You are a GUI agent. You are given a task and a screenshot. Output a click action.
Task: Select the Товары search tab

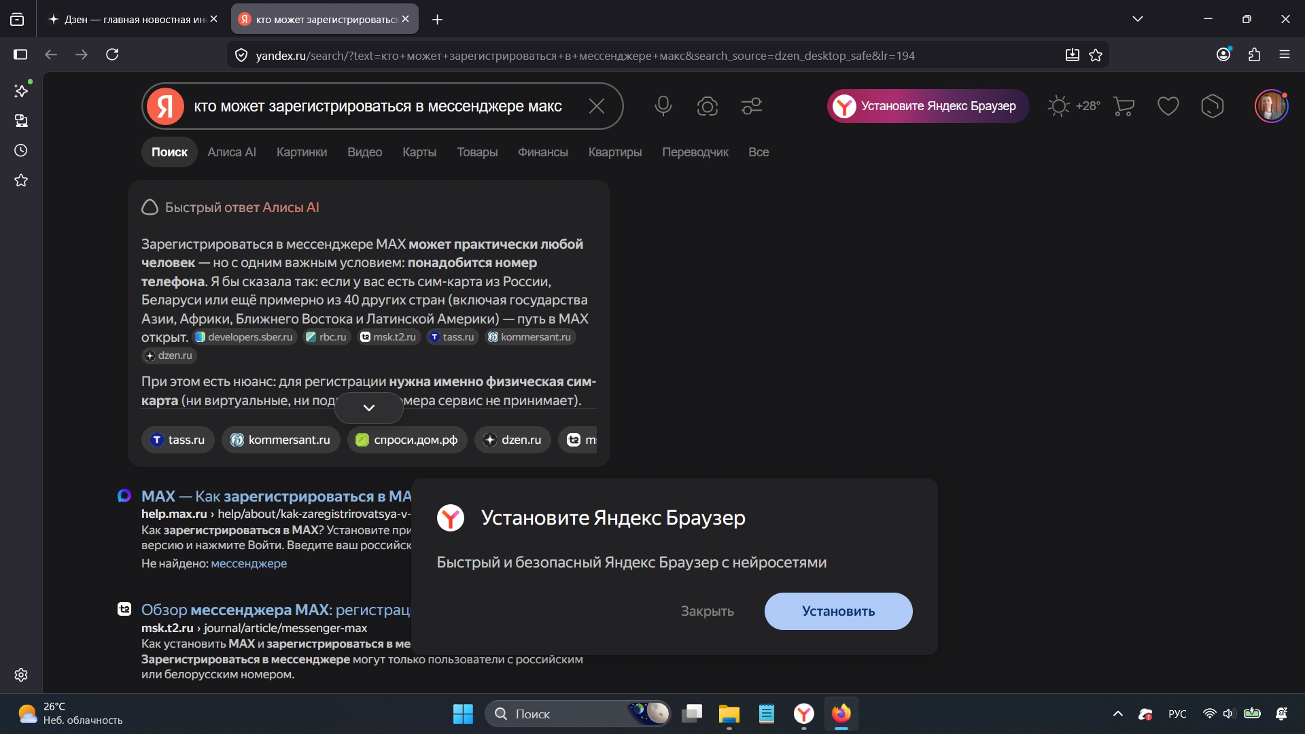pyautogui.click(x=477, y=152)
